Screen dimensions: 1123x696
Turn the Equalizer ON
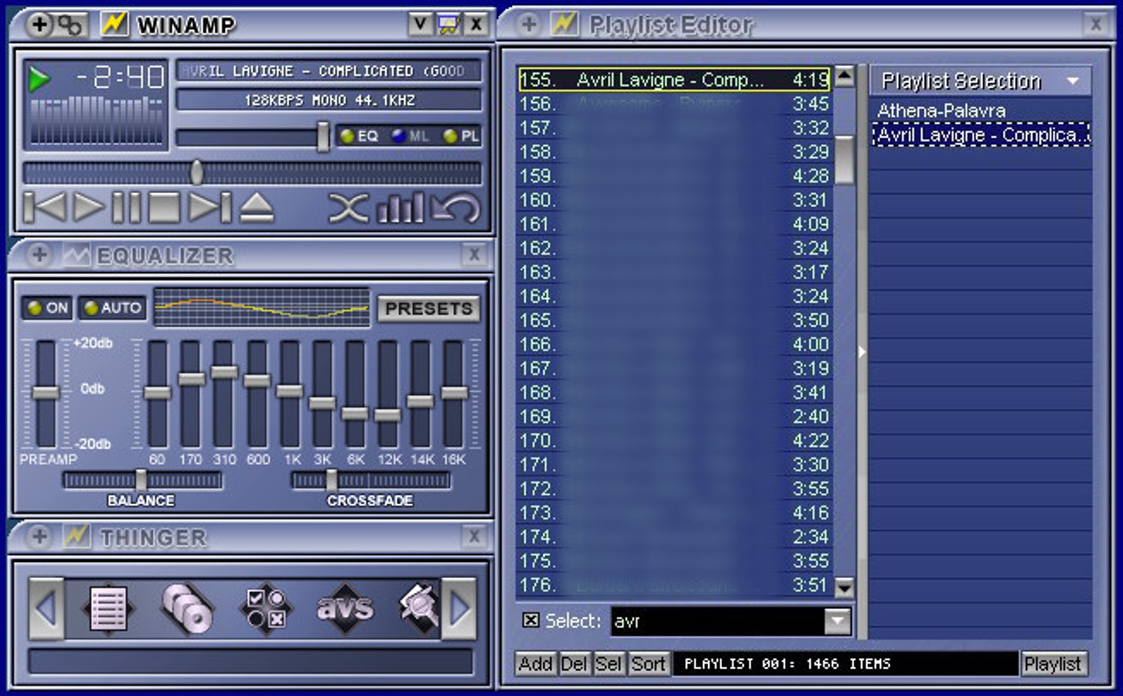tap(47, 308)
